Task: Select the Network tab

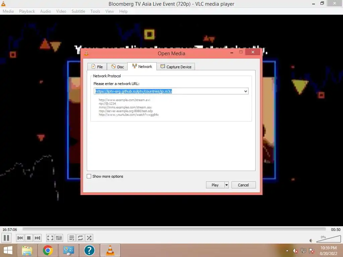Action: [x=142, y=67]
